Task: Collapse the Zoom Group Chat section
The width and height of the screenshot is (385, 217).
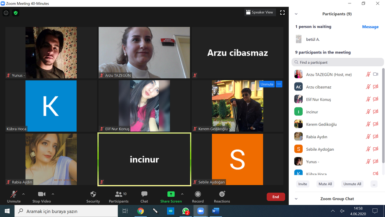Action: tap(296, 199)
